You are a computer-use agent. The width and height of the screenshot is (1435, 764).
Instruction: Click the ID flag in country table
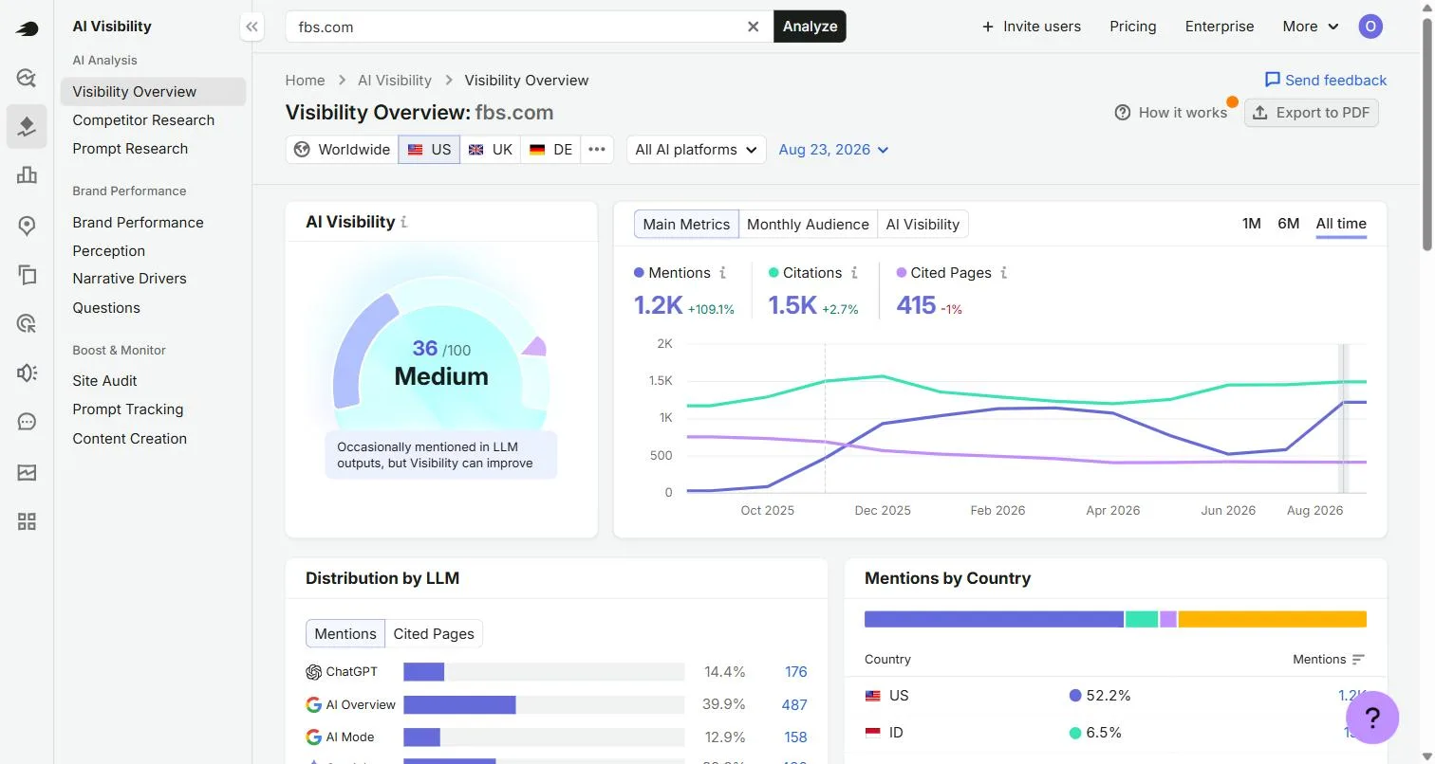(x=873, y=733)
